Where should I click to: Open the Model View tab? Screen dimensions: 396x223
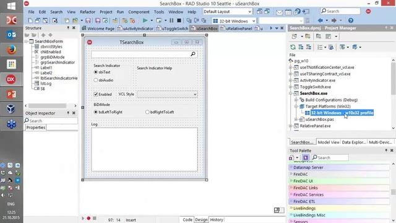329,142
